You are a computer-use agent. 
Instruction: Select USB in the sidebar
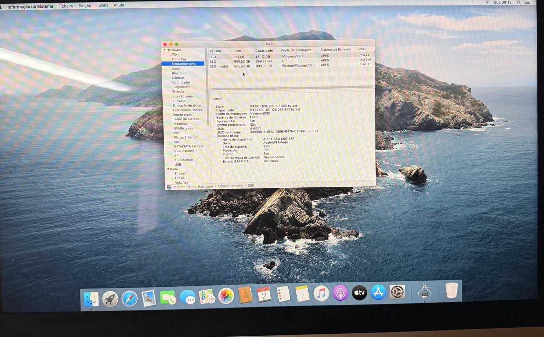coord(178,165)
